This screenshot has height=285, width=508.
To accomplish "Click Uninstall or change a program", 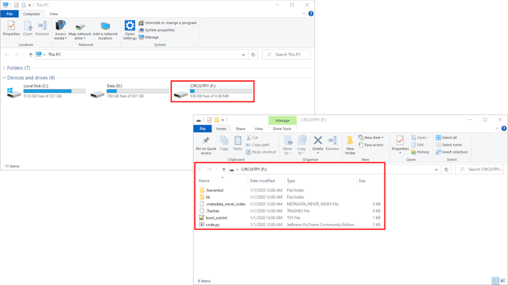I will [x=168, y=23].
